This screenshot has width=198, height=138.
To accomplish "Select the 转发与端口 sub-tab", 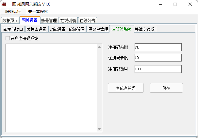I will tap(13, 29).
